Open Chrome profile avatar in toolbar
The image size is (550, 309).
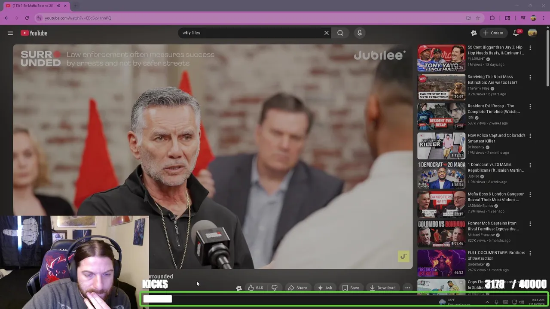tap(533, 18)
